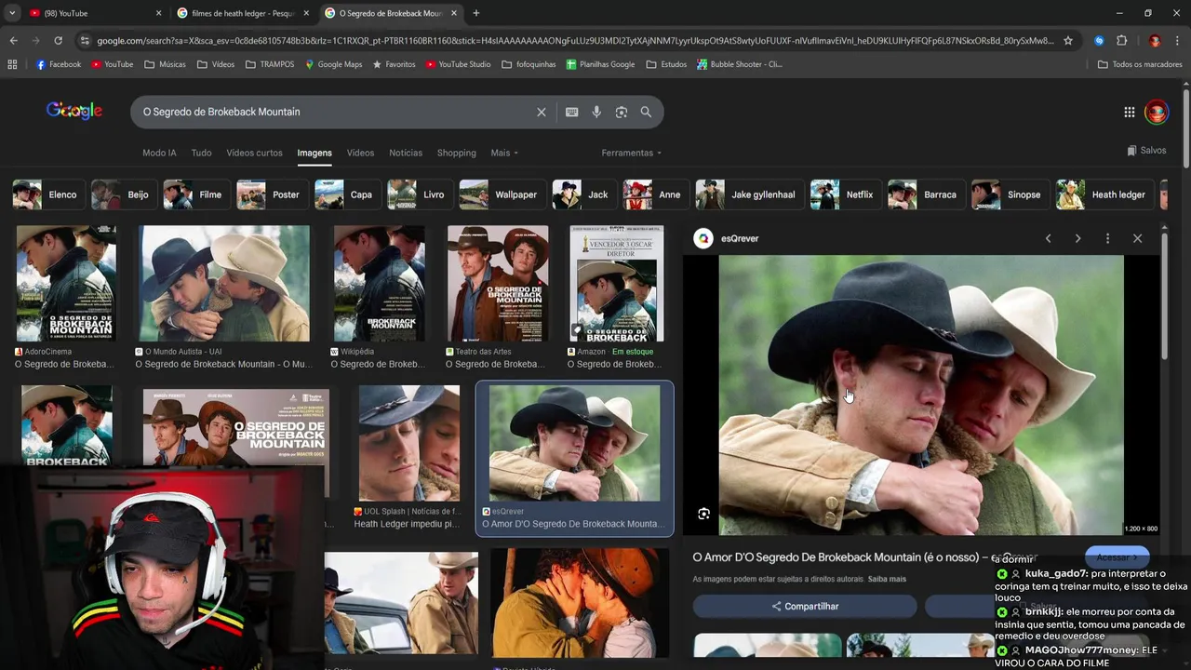Open the Teatro das Artes poster result

pos(498,283)
